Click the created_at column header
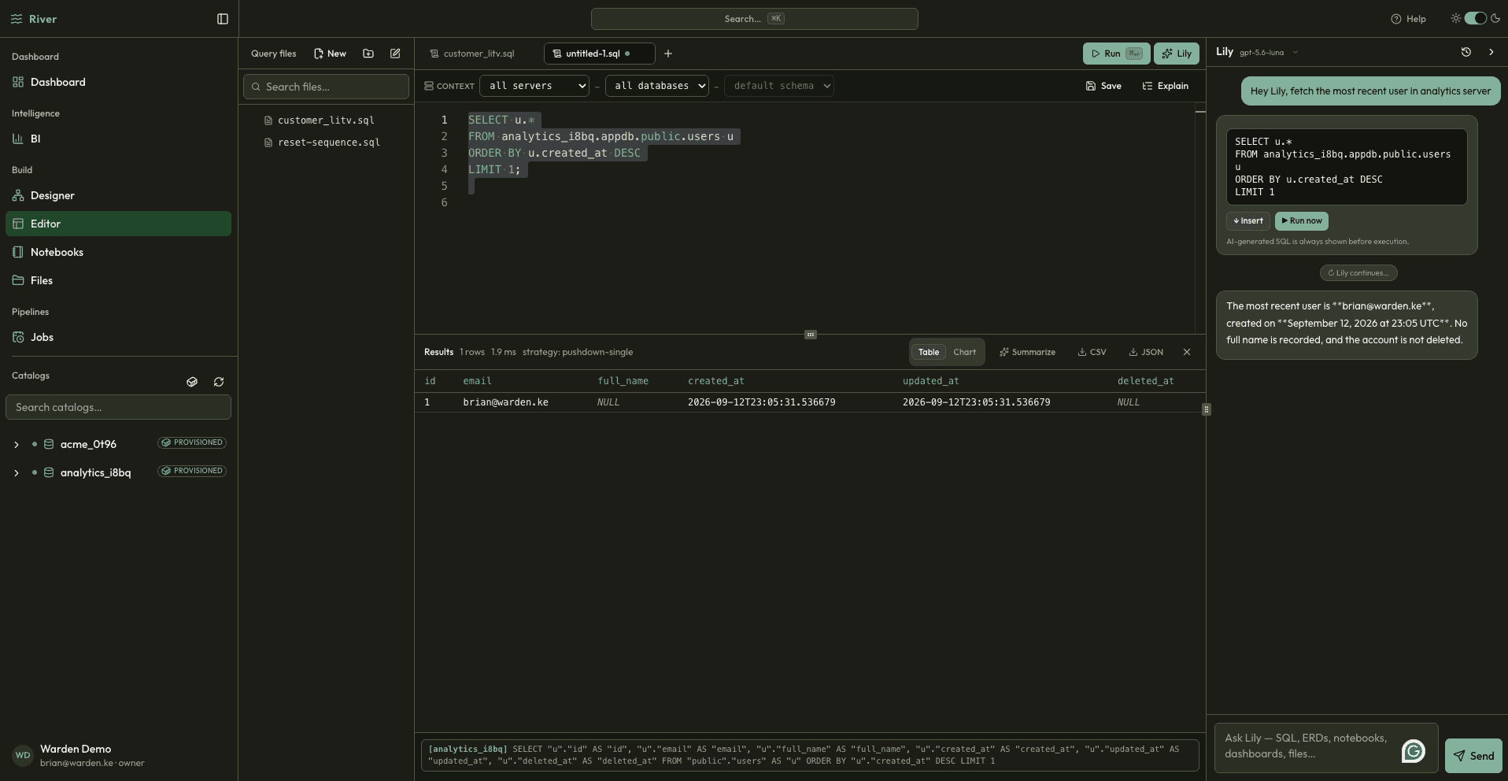The width and height of the screenshot is (1508, 781). [x=716, y=381]
